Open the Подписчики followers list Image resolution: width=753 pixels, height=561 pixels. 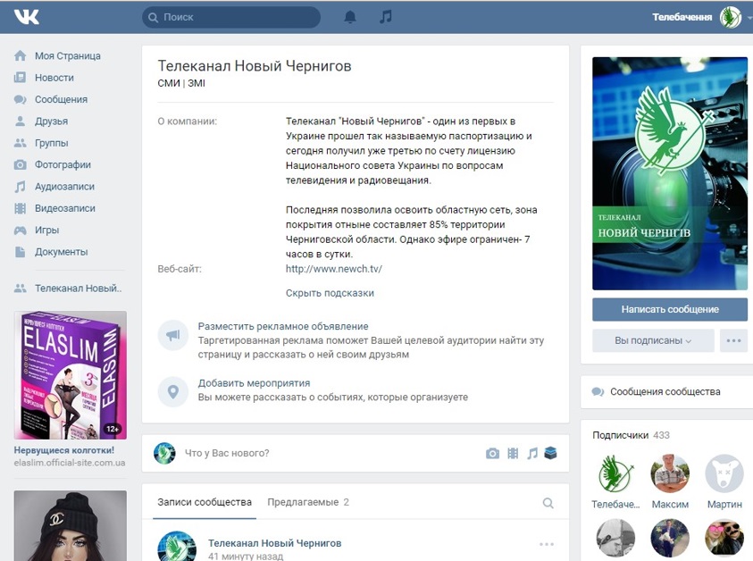tap(631, 435)
